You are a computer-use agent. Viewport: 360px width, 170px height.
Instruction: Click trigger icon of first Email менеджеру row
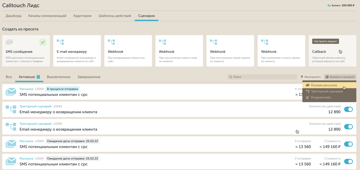11,109
